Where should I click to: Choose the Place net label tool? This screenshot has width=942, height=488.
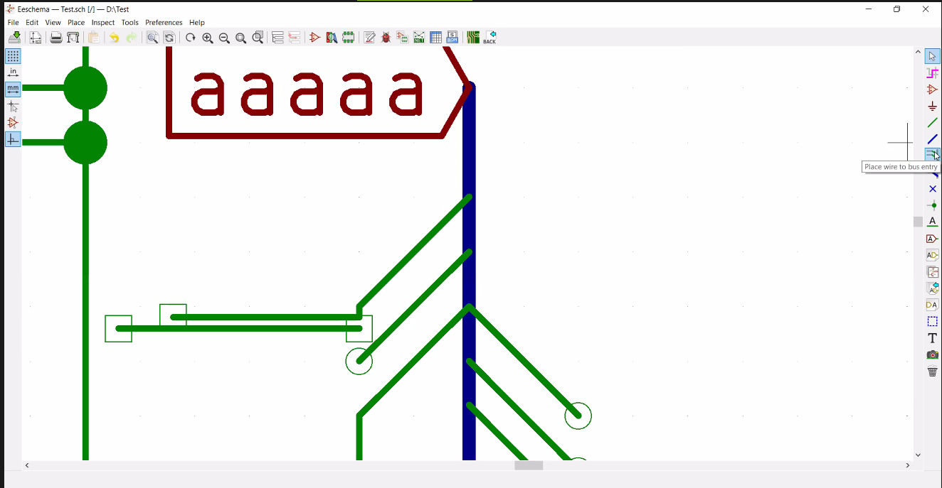point(933,222)
